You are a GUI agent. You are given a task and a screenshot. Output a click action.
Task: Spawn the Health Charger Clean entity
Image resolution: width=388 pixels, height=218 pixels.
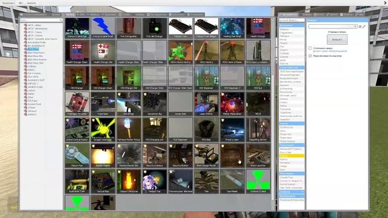pos(77,53)
